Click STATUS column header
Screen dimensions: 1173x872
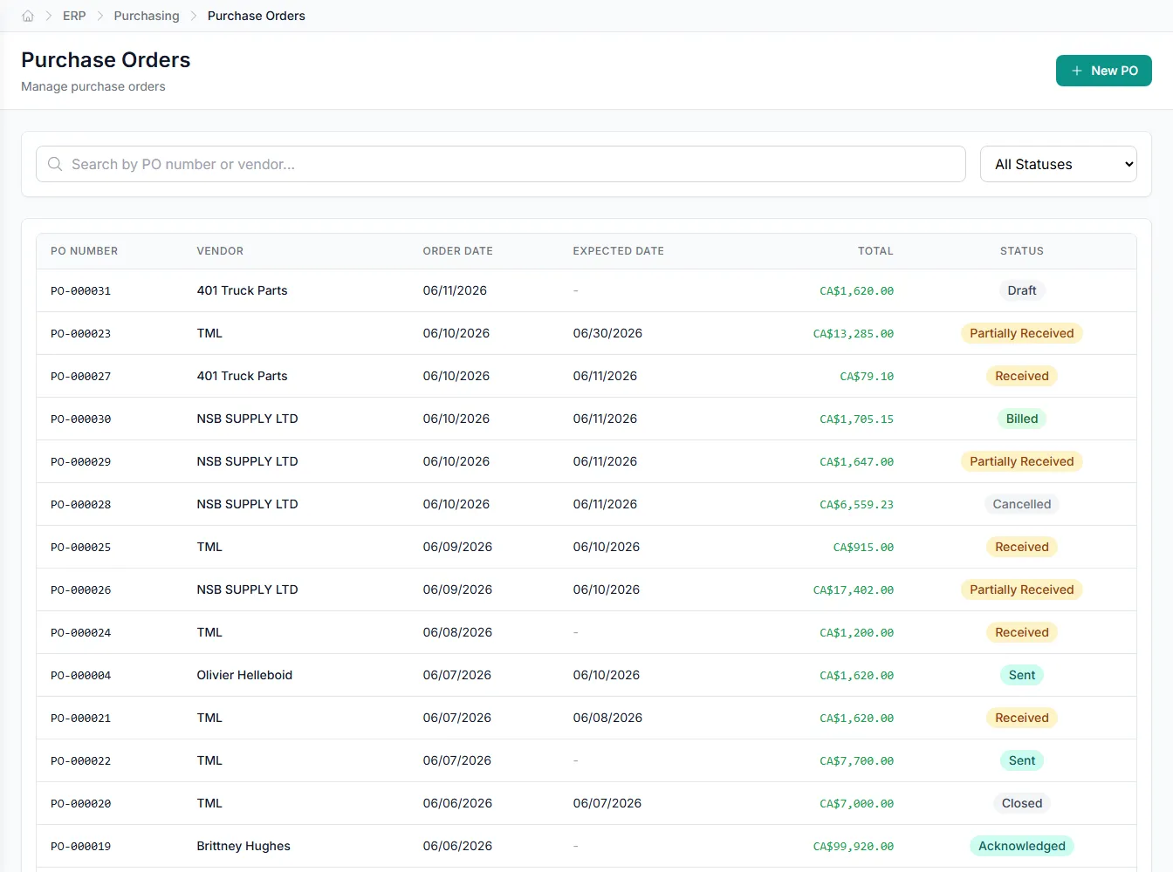click(x=1022, y=251)
